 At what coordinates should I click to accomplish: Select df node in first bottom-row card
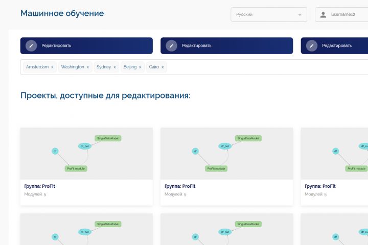coord(55,237)
